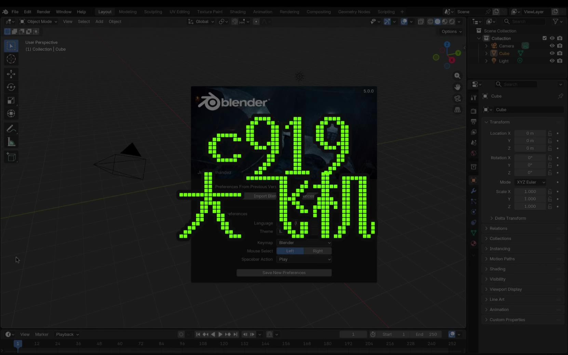The width and height of the screenshot is (568, 355).
Task: Select Right for Mouse Select
Action: tap(317, 251)
